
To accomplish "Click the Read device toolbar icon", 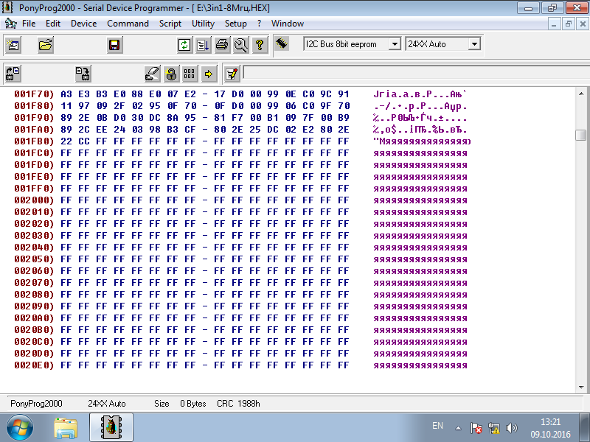I will 13,74.
